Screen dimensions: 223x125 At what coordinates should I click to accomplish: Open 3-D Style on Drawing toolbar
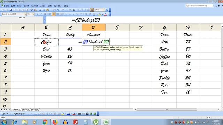click(95, 114)
